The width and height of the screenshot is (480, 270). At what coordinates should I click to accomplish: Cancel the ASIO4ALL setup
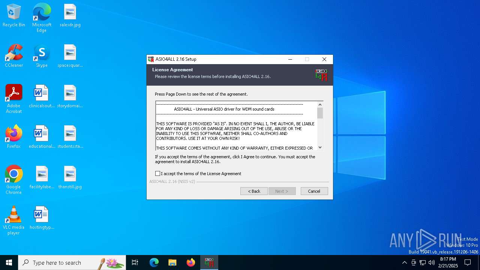[314, 191]
